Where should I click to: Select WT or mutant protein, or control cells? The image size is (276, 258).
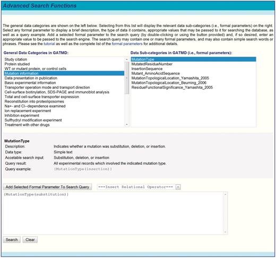64,68
